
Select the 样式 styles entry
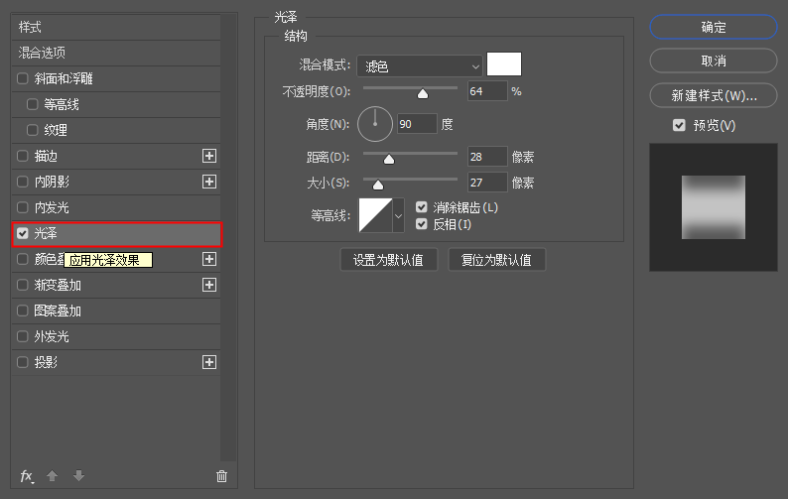pos(116,27)
